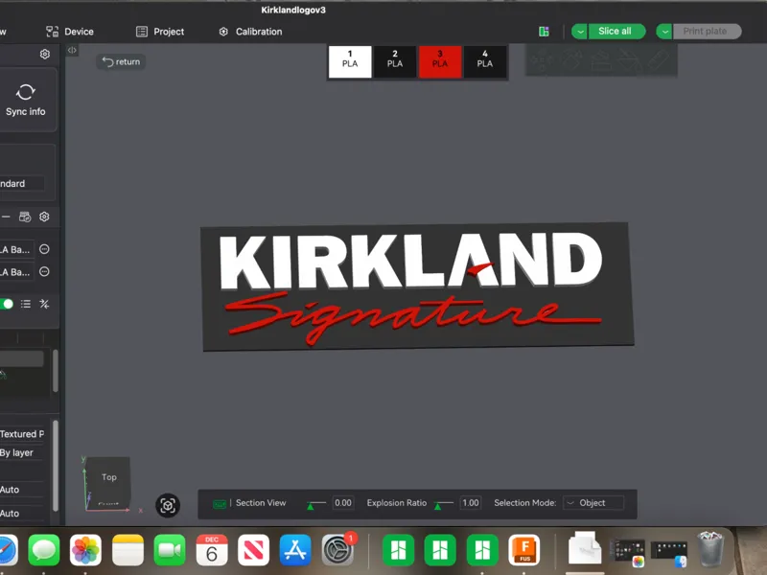The width and height of the screenshot is (767, 575).
Task: Click the remove filament minus icon
Action: tap(6, 217)
